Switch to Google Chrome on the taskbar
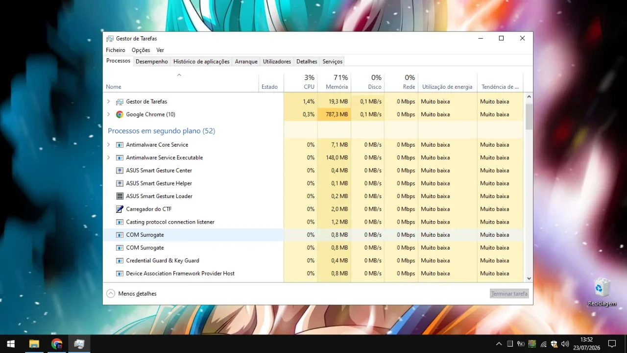The image size is (627, 353). pos(57,344)
